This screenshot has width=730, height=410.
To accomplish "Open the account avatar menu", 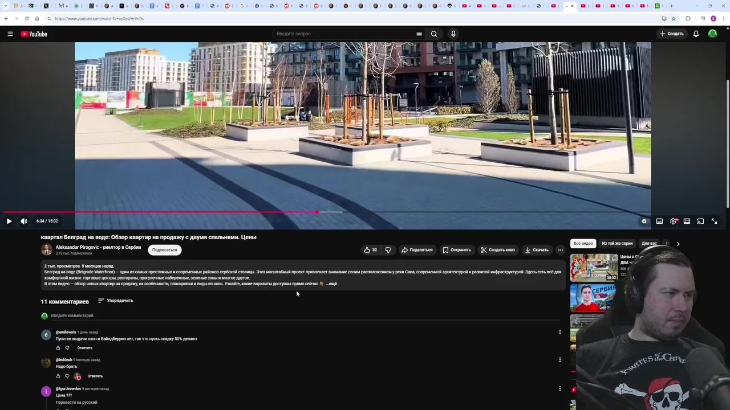I will coord(712,34).
